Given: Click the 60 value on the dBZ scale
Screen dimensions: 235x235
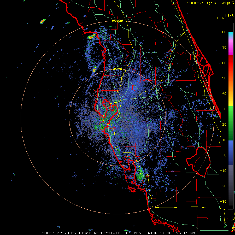Looking at the screenshot, I should 224,63.
